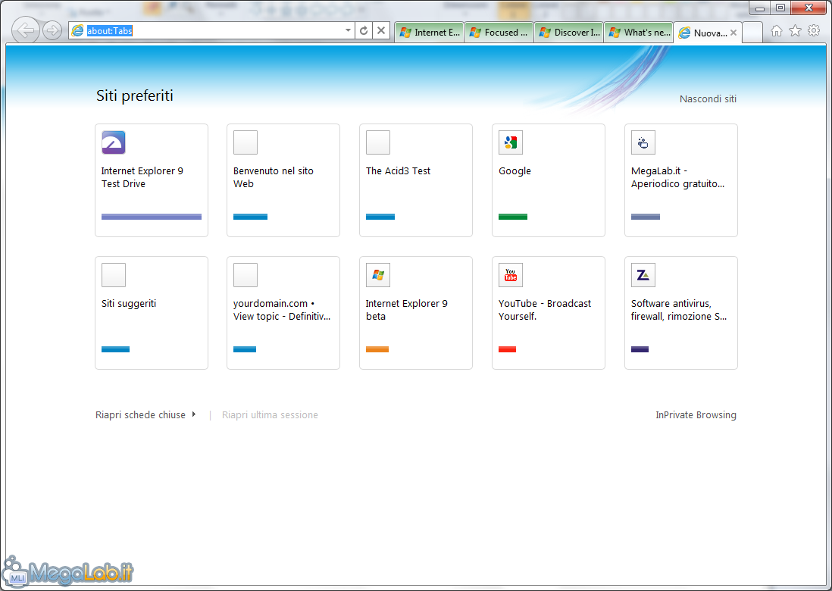The height and width of the screenshot is (591, 832).
Task: Click the ZoneAlarm software antivirus favicon
Action: [x=643, y=275]
